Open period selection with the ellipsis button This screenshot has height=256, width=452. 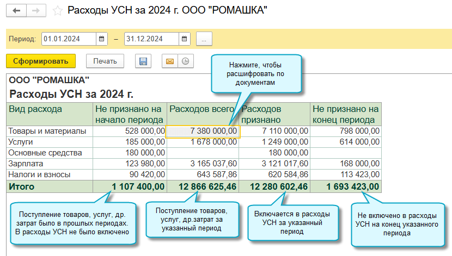(204, 39)
